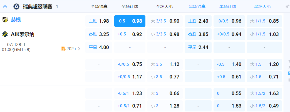Pick half-time 小 1.5/2 at 0.49
This screenshot has width=290, height=112.
click(264, 106)
